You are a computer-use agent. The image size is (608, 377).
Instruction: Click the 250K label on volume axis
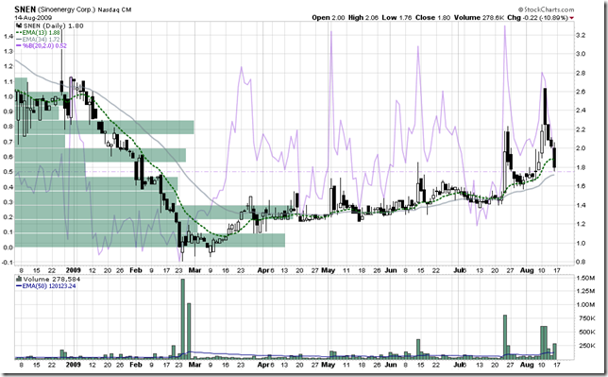586,346
